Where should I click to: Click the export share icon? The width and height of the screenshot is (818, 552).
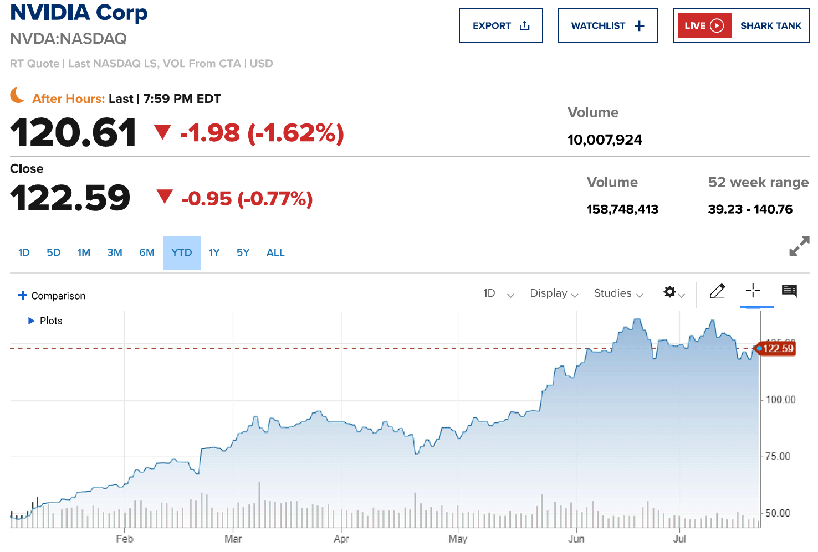525,26
